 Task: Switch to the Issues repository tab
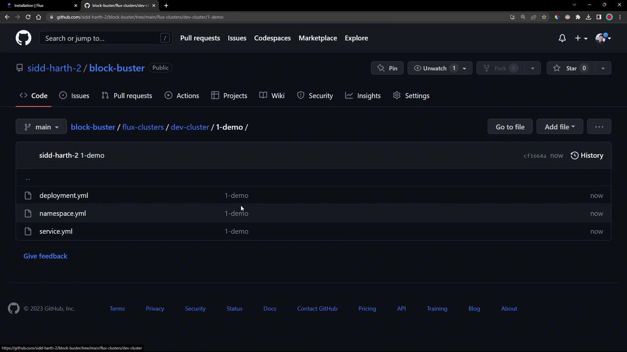point(74,96)
